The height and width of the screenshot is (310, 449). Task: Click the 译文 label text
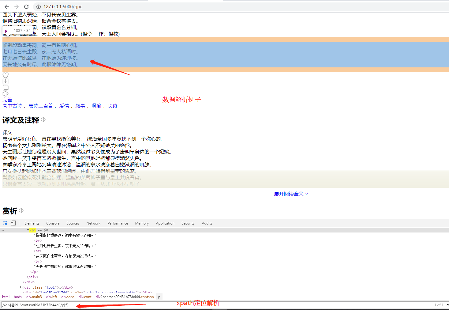click(x=7, y=132)
